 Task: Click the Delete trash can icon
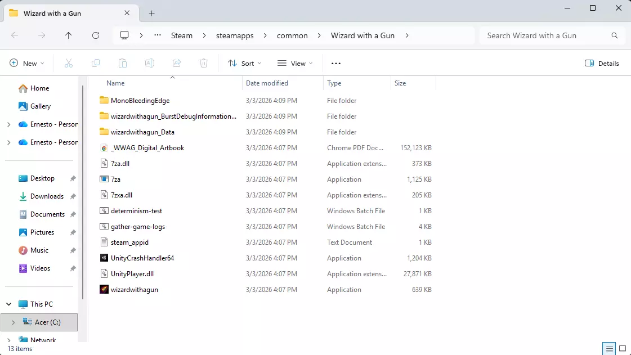(204, 64)
